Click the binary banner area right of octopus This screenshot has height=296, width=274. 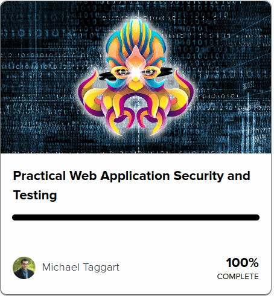[x=232, y=77]
